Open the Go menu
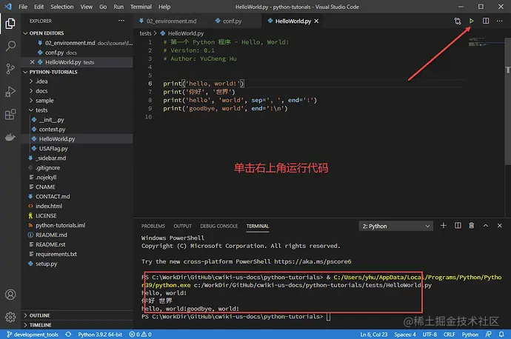The image size is (511, 339). coord(103,7)
